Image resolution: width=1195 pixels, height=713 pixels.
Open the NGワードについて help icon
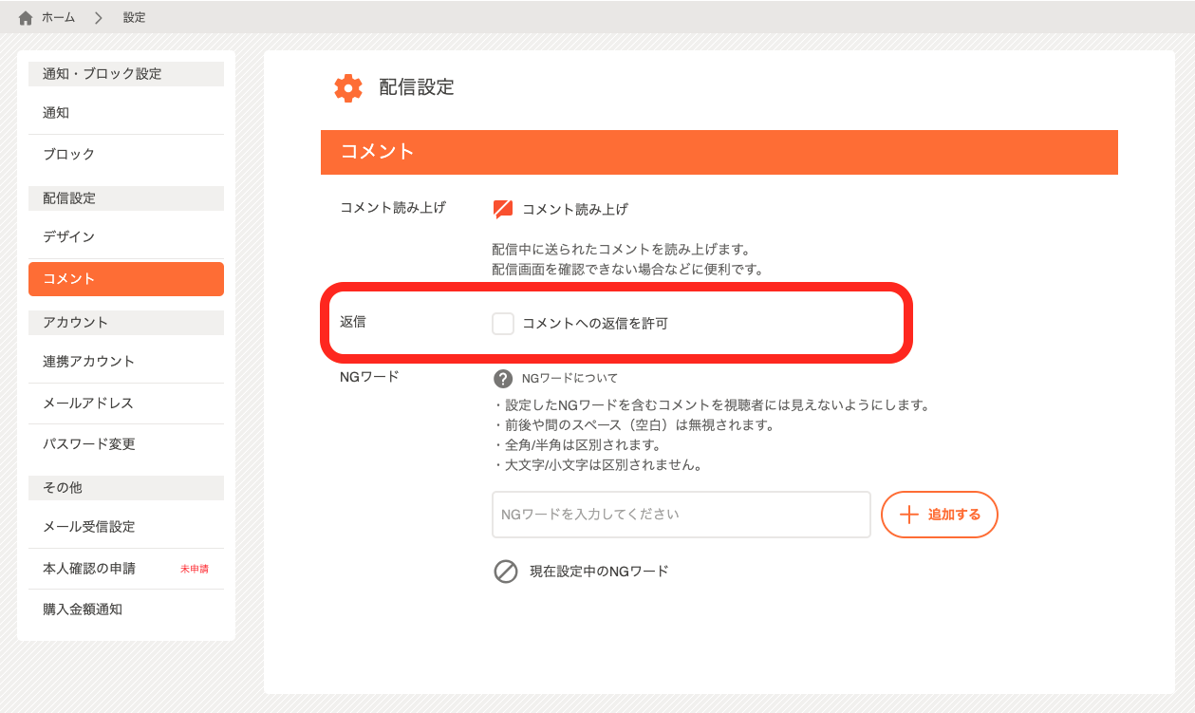point(502,378)
